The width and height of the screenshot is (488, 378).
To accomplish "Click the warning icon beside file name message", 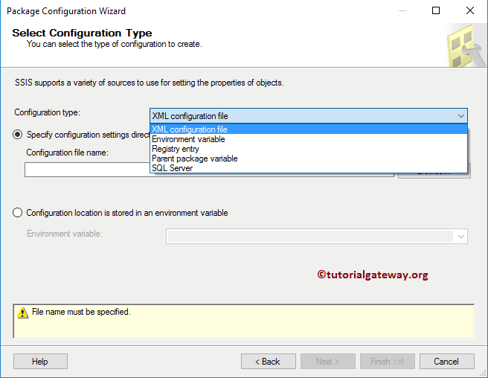I will [x=23, y=313].
